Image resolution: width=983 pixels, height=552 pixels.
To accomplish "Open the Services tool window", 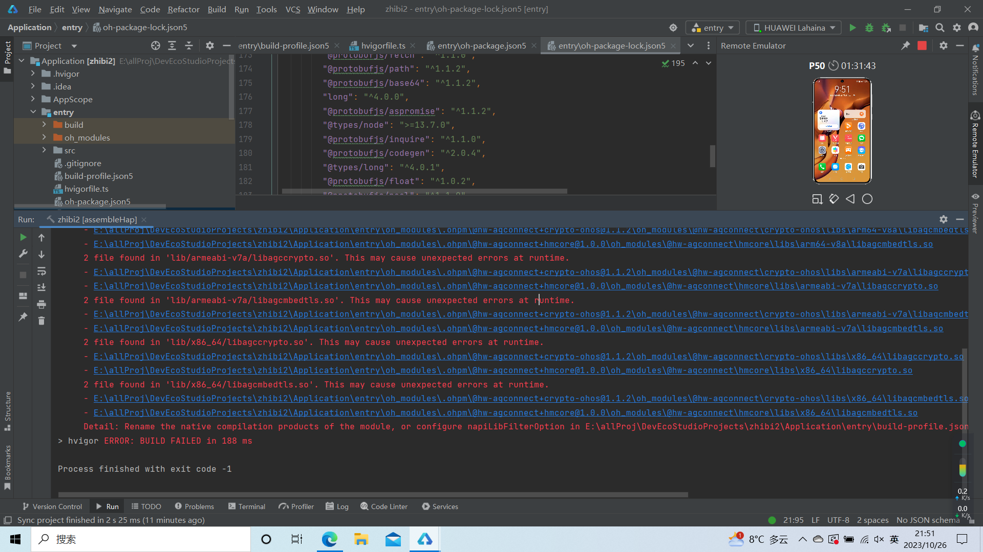I will coord(440,507).
